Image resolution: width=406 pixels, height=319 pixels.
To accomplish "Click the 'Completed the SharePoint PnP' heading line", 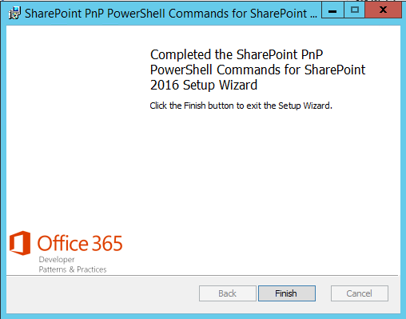I will coord(237,55).
